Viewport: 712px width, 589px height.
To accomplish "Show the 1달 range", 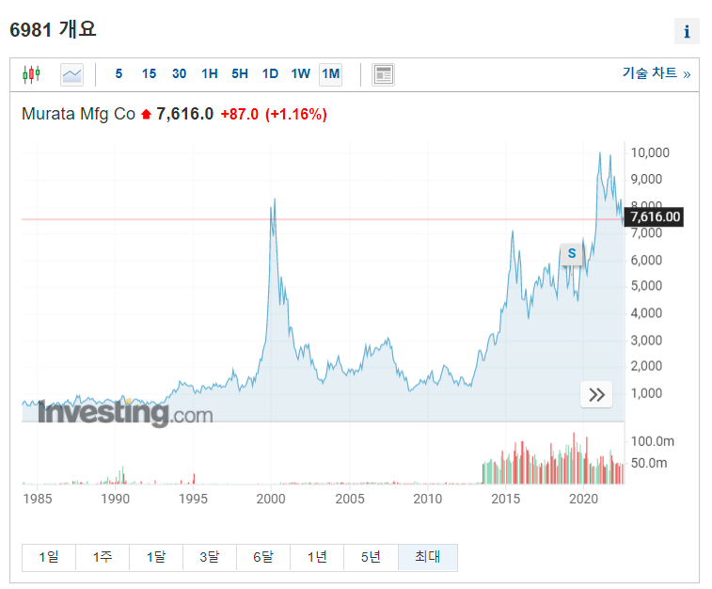I will pos(156,557).
